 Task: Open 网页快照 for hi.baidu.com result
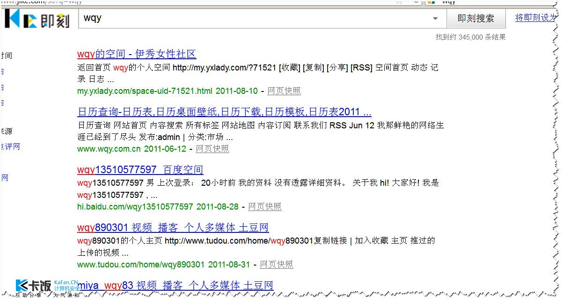coord(265,207)
